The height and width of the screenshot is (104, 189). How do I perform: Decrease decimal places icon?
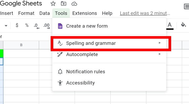(x=36, y=26)
